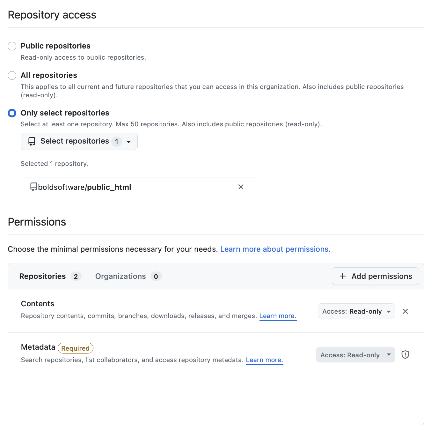Remove boldsoftware/public_html from selected repositories

tap(241, 187)
